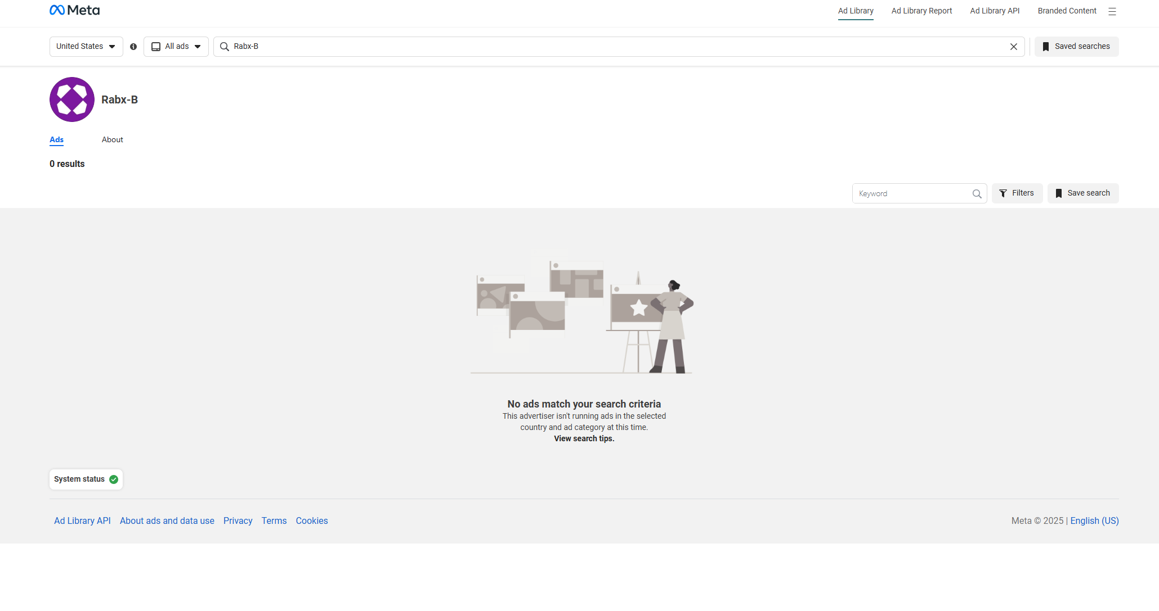Switch to the Ads tab
Image resolution: width=1159 pixels, height=611 pixels.
56,139
